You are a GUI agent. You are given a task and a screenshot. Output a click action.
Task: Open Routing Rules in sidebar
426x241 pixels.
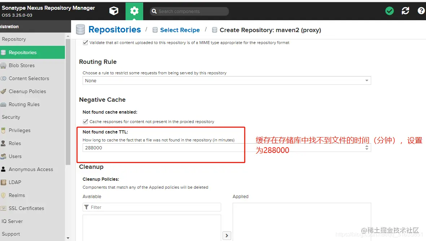pyautogui.click(x=24, y=105)
